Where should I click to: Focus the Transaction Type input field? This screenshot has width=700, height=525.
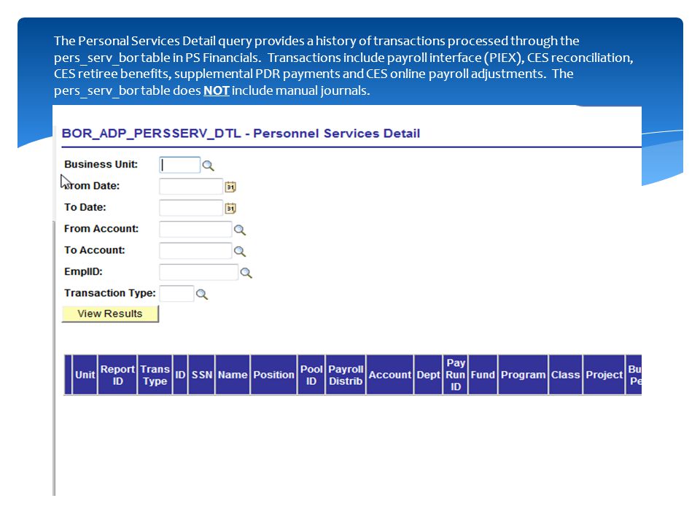click(x=176, y=293)
